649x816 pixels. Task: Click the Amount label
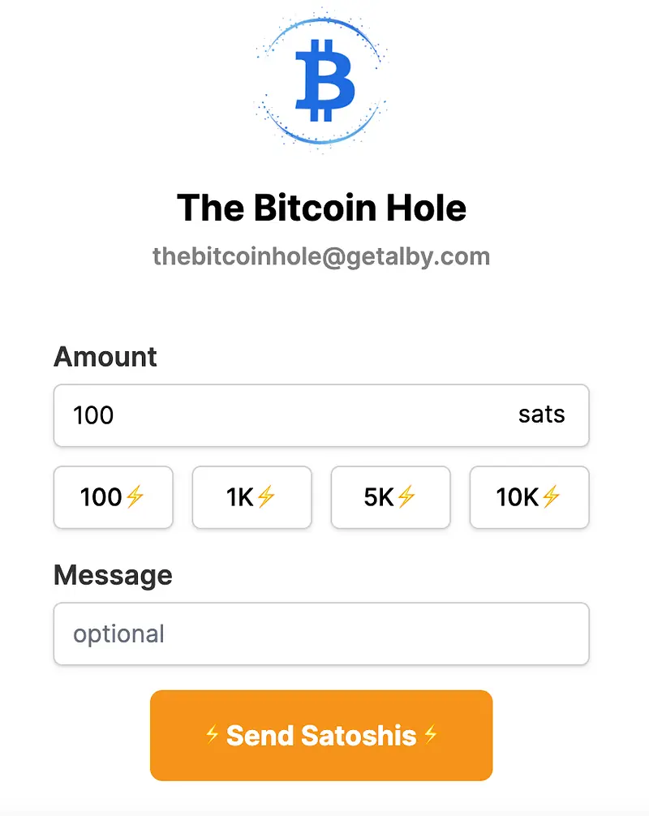point(105,356)
